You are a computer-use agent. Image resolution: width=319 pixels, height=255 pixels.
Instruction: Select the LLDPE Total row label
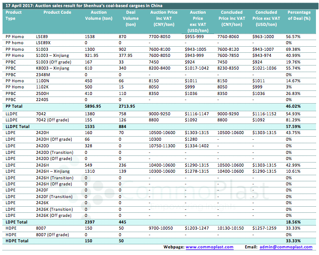click(x=17, y=125)
